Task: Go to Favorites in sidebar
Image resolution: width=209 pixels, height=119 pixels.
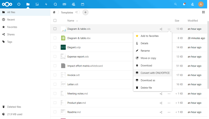Action: pos(12,27)
